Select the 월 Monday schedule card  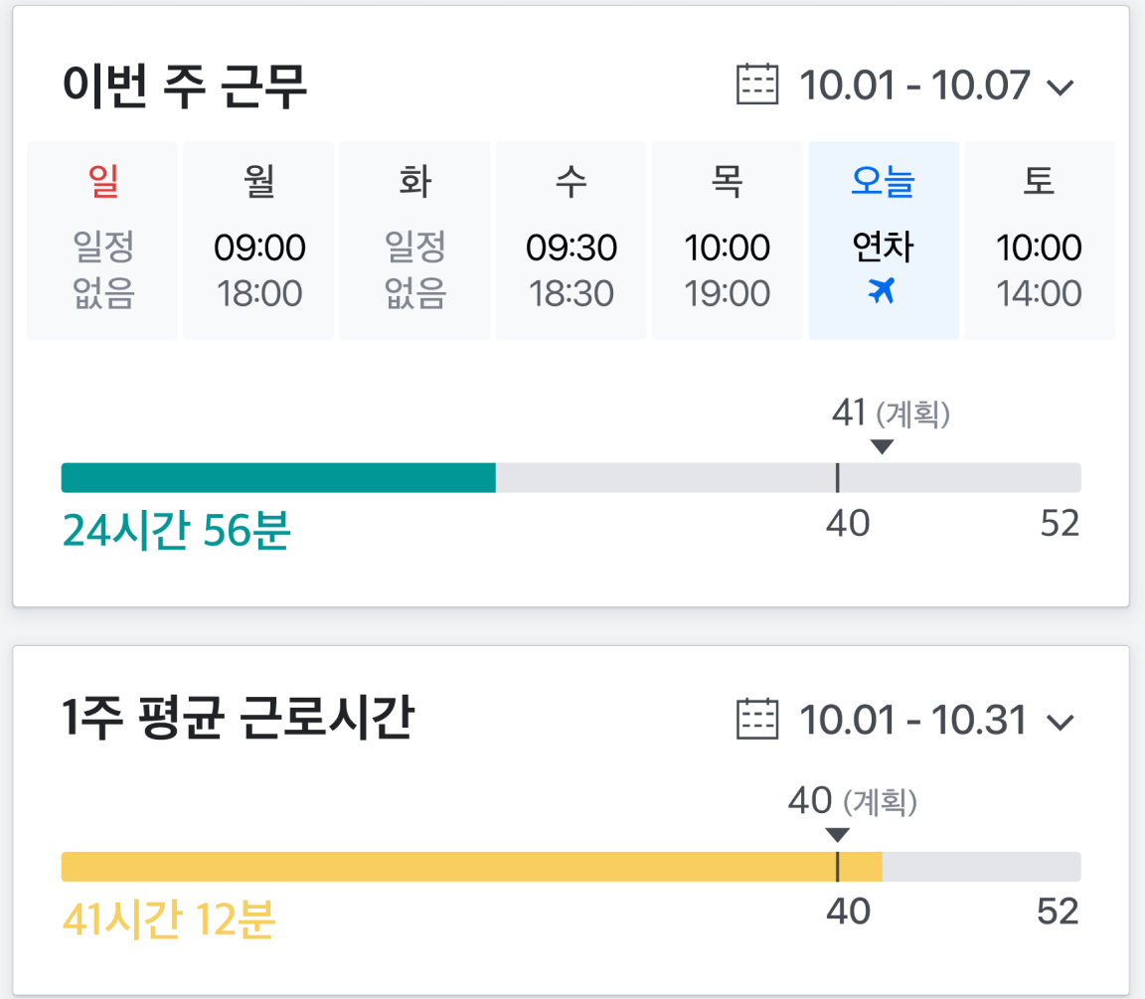coord(257,241)
